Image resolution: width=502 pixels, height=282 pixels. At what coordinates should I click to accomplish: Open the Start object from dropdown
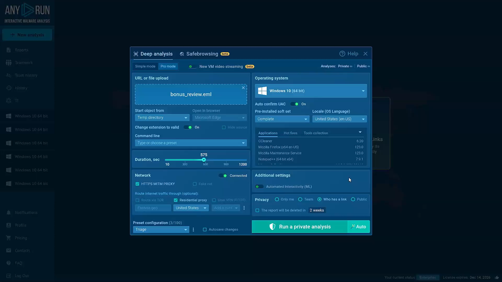pos(162,117)
